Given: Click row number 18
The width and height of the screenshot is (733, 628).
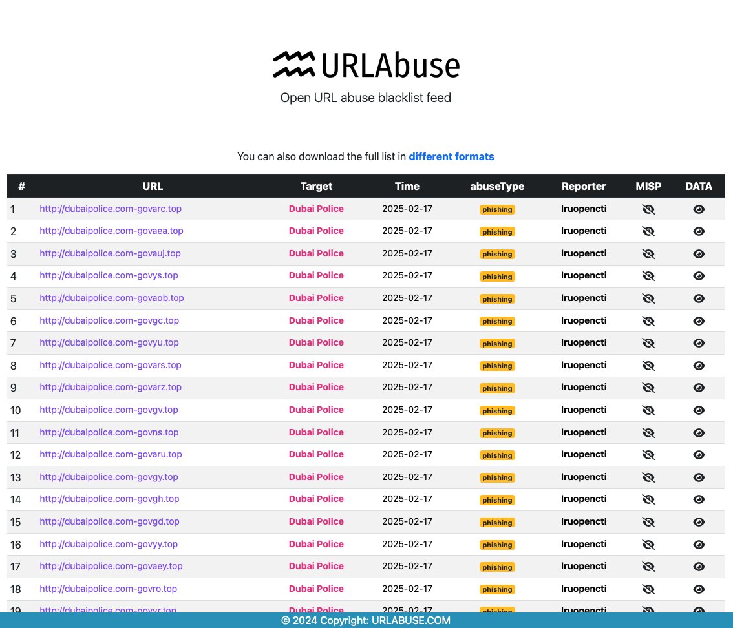Looking at the screenshot, I should 16,589.
